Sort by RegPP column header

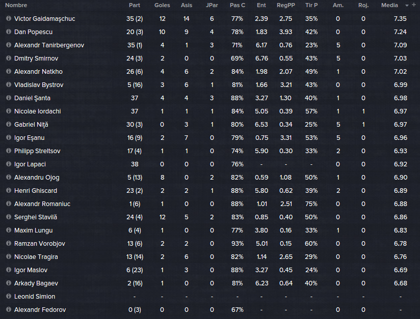[286, 5]
